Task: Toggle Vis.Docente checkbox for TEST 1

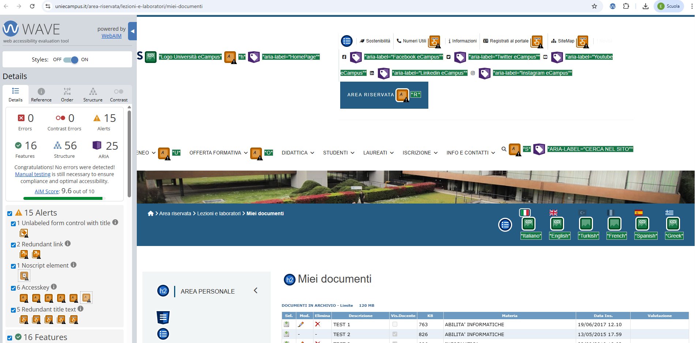Action: coord(395,324)
